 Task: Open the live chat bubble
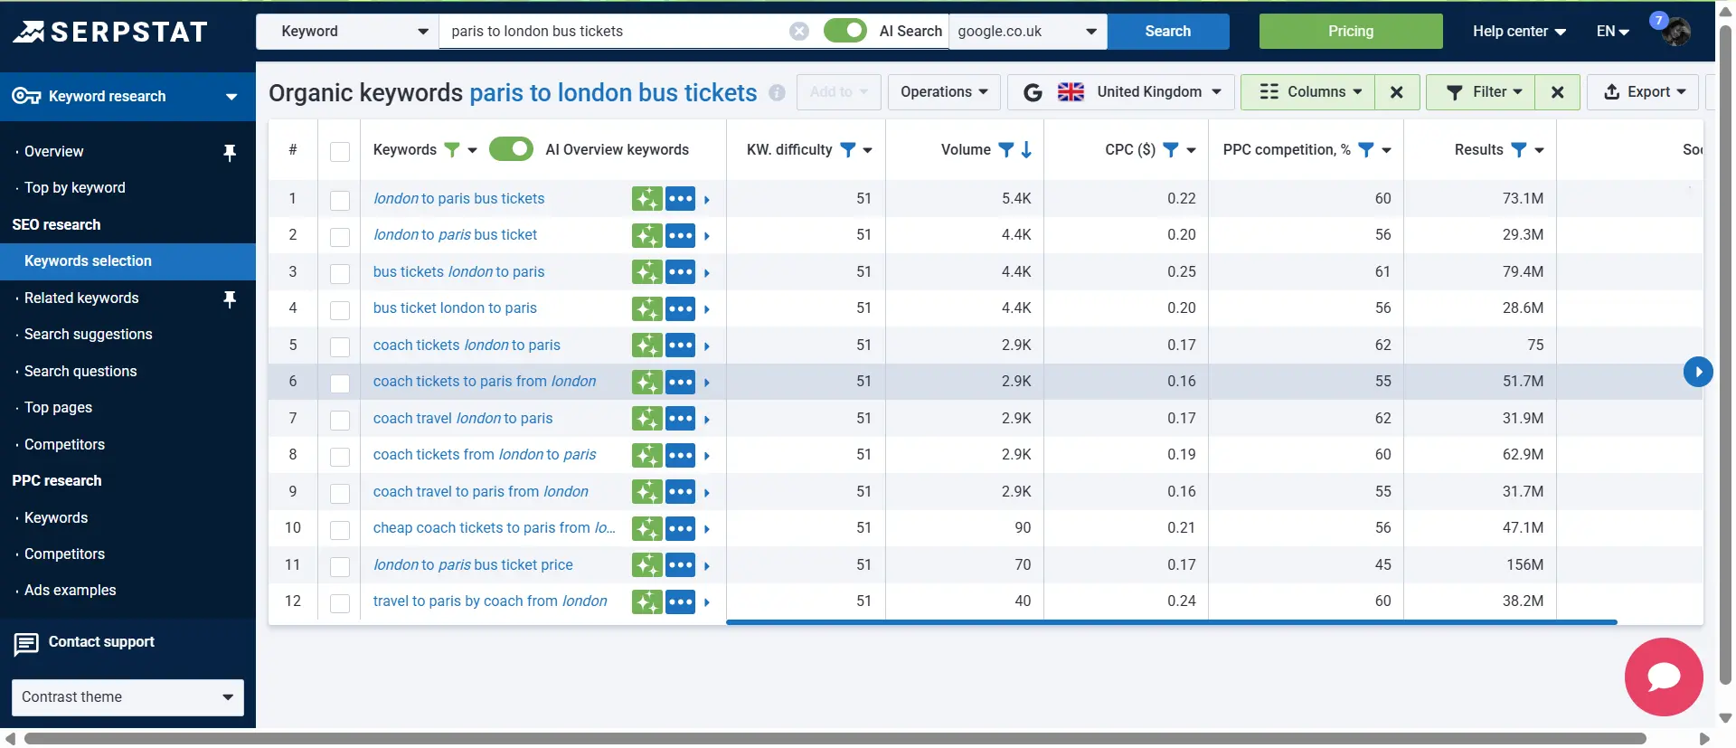pyautogui.click(x=1663, y=677)
